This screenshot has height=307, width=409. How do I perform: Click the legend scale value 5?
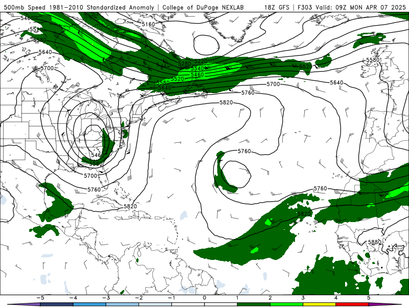point(369,298)
